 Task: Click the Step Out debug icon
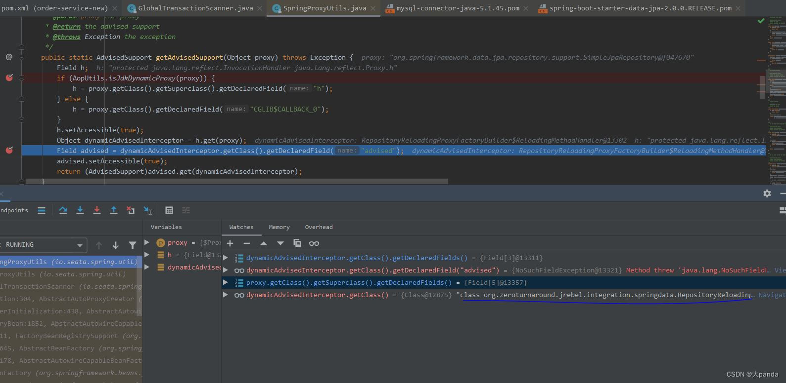click(x=113, y=210)
